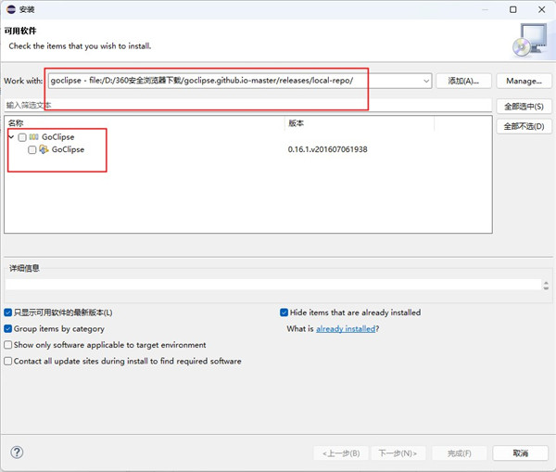Check the child GoClipse feature checkbox
The image size is (556, 472).
tap(32, 149)
